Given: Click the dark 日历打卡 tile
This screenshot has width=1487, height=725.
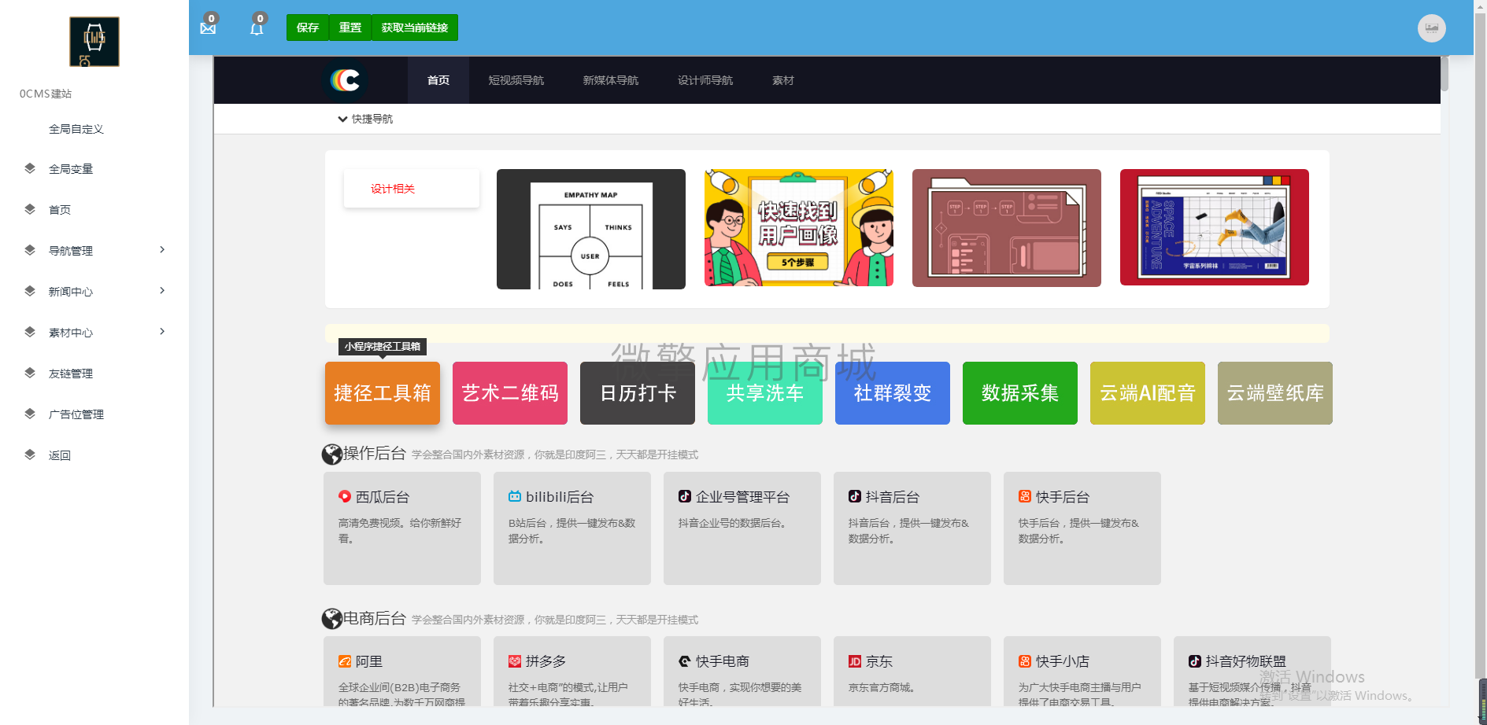Looking at the screenshot, I should point(638,393).
